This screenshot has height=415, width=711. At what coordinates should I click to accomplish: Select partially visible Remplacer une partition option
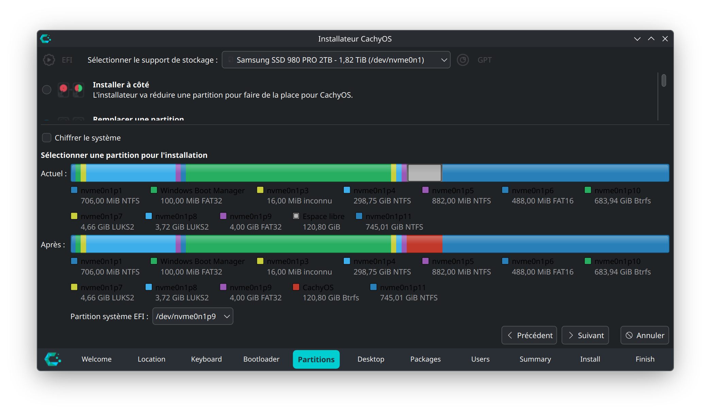[x=138, y=119]
